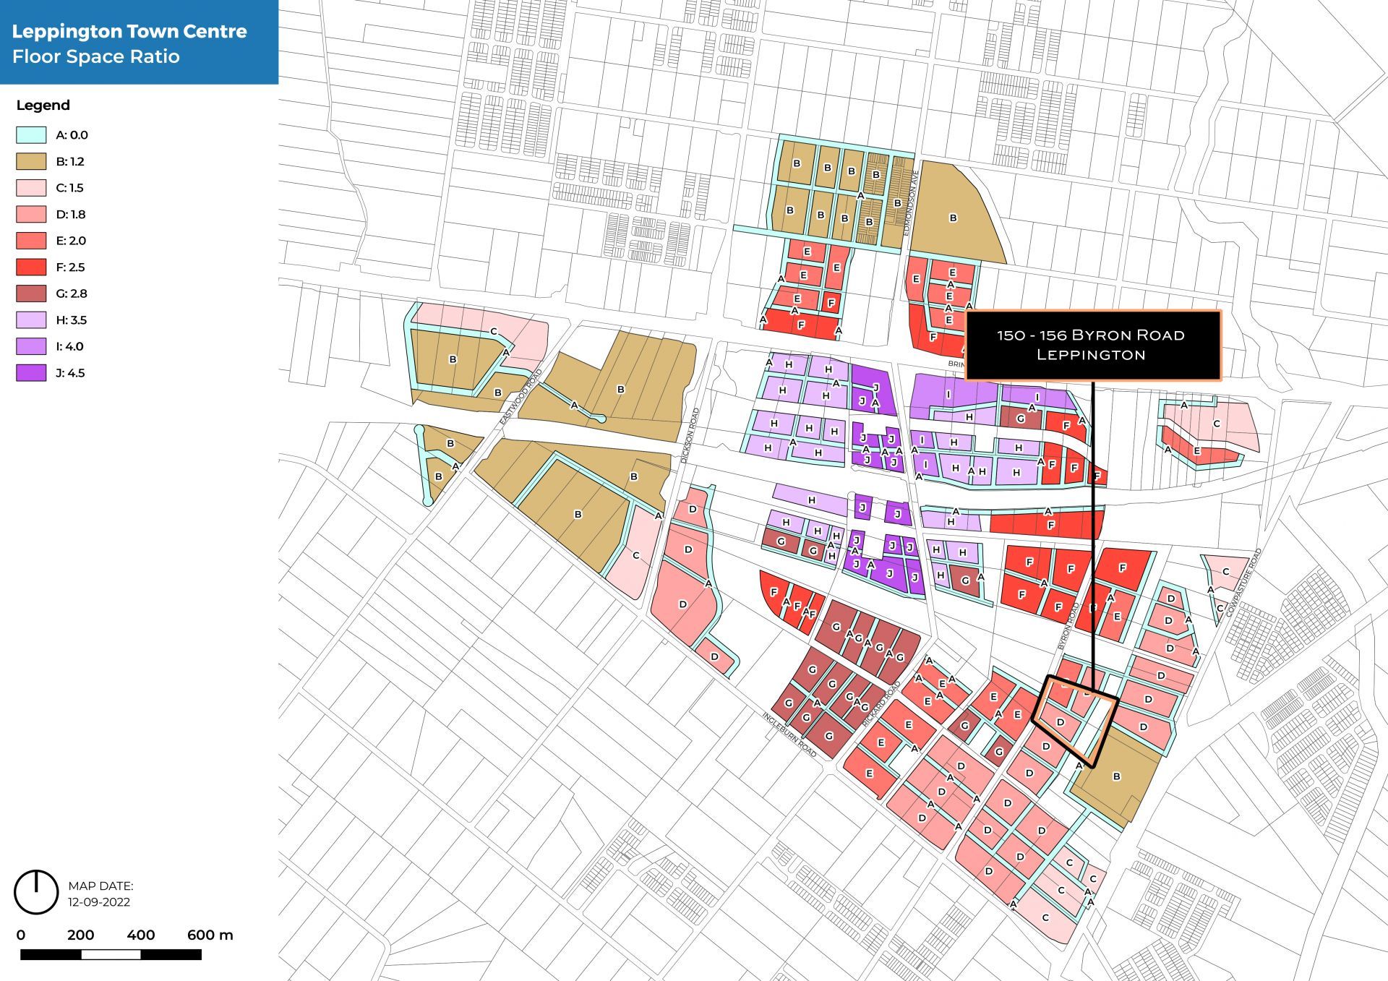Click the Leppington Town Centre title banner
Image resolution: width=1388 pixels, height=981 pixels.
pos(139,43)
